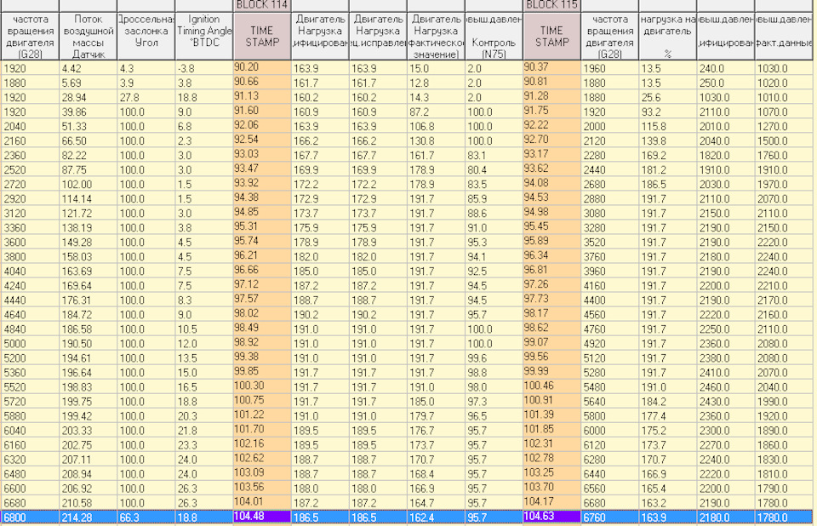Click the air mass value 176.31
The height and width of the screenshot is (526, 817).
88,300
